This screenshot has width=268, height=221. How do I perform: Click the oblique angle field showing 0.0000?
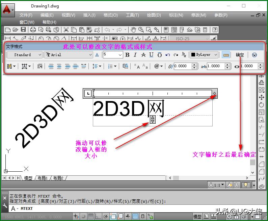(183, 66)
